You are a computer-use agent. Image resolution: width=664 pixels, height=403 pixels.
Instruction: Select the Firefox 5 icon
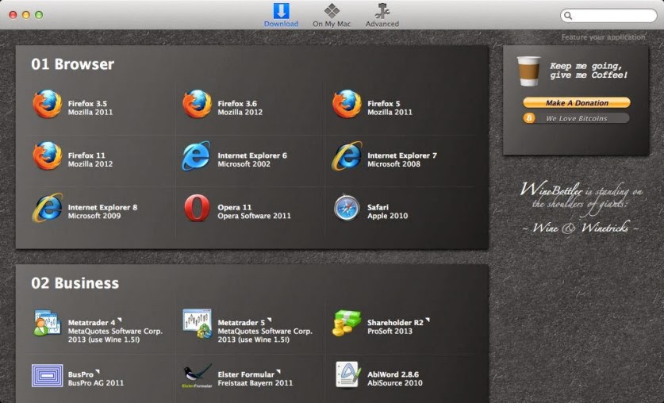click(x=347, y=104)
